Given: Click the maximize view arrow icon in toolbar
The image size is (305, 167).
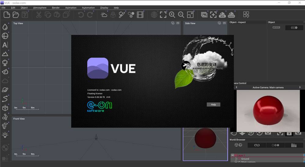Looking at the screenshot, I should click(x=190, y=15).
